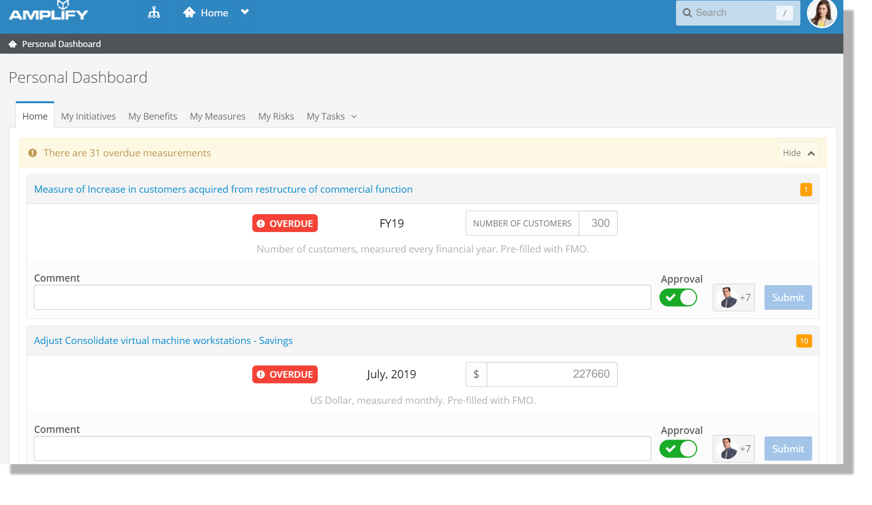
Task: Click orange badge showing 10
Action: coord(803,341)
